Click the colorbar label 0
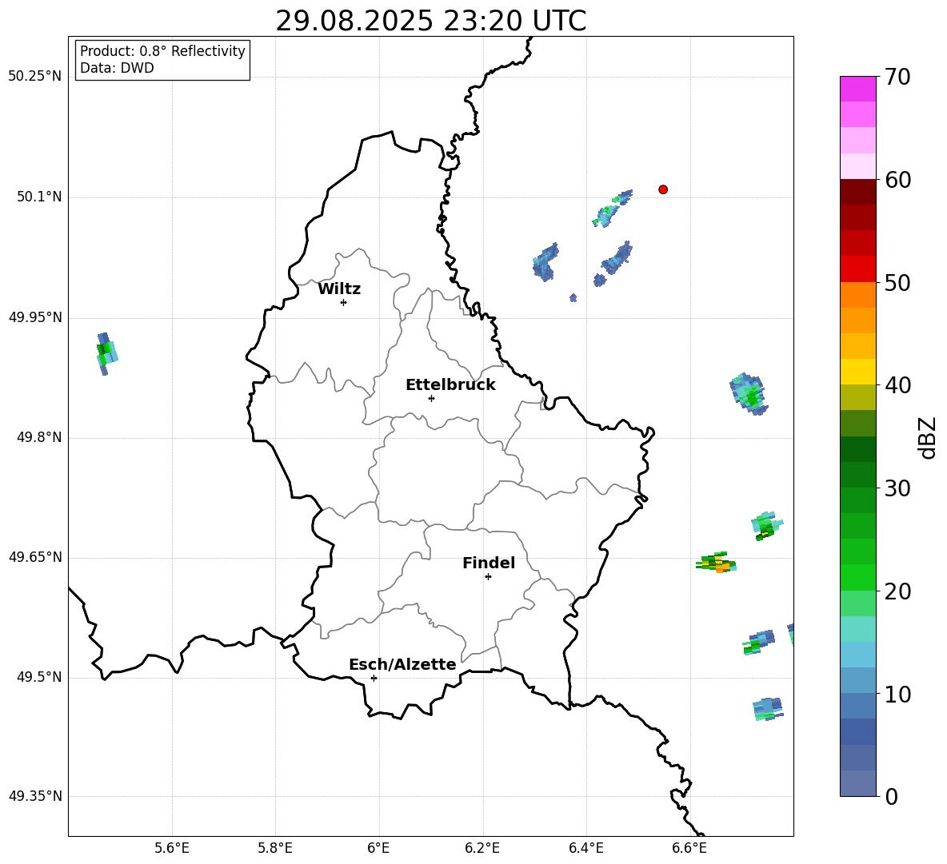The width and height of the screenshot is (947, 864). point(891,797)
